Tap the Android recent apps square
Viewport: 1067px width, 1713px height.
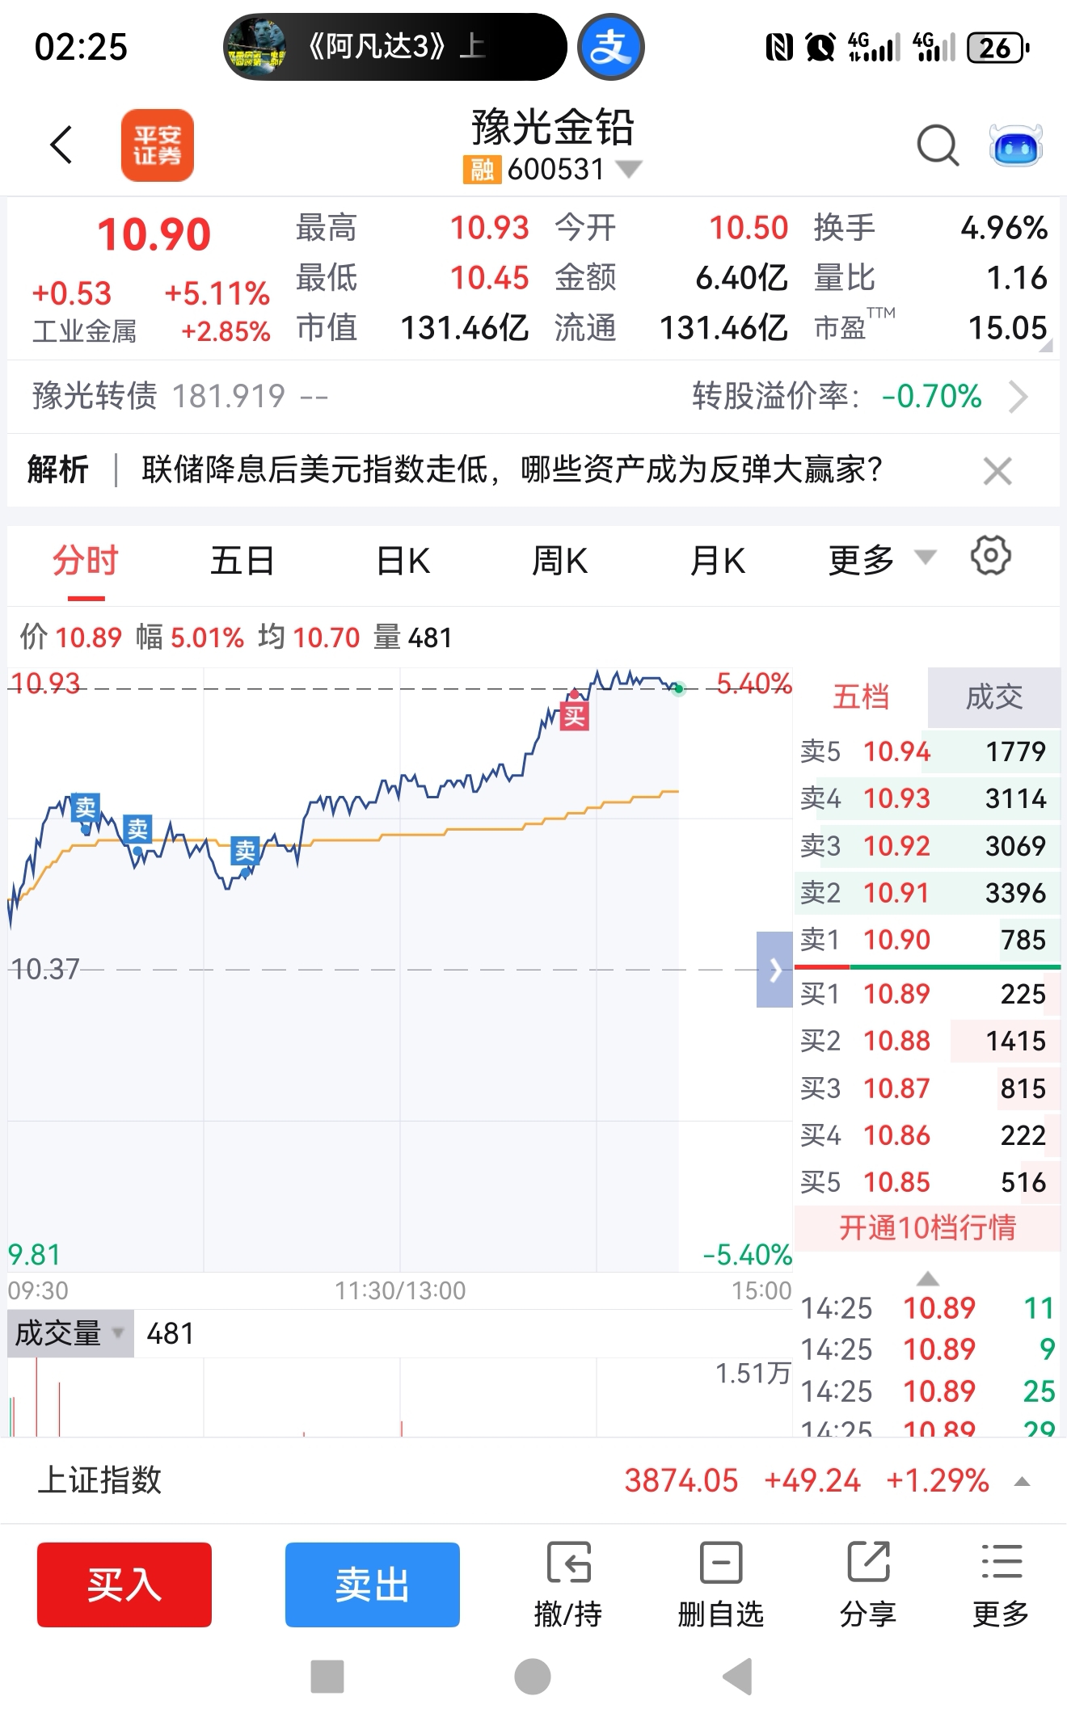click(327, 1677)
